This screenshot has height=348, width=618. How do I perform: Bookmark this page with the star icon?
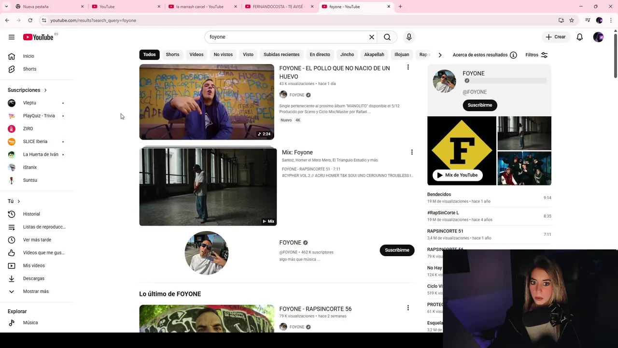coord(572,20)
